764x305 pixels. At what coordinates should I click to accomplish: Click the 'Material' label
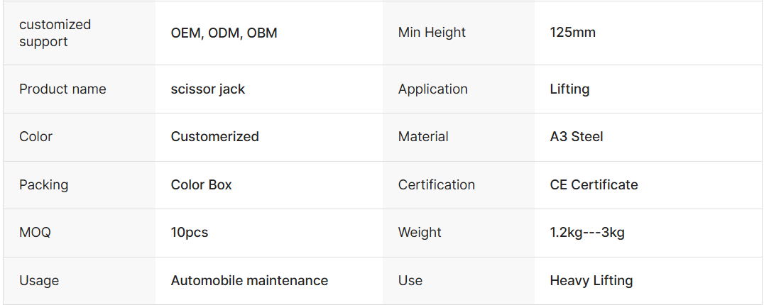[x=423, y=137]
